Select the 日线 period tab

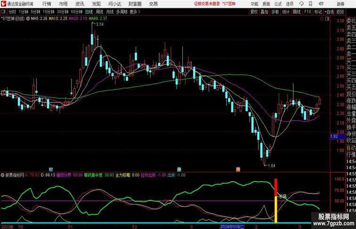coord(89,12)
